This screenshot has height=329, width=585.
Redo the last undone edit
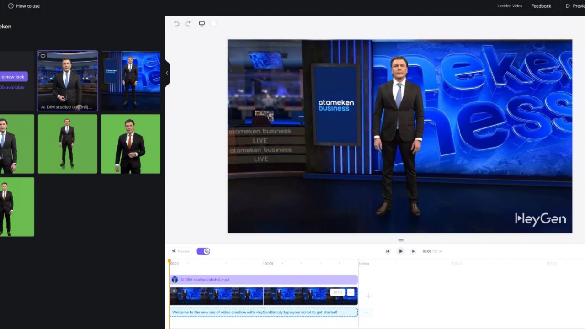tap(188, 24)
